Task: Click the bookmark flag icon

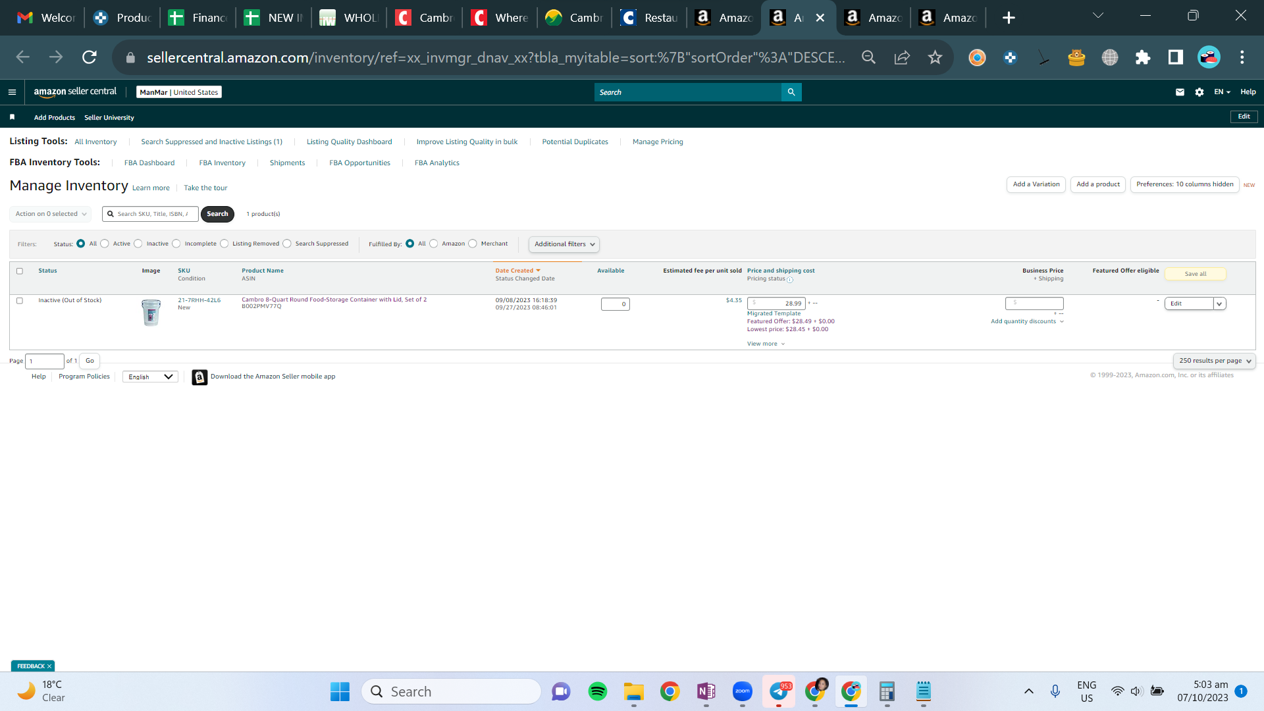Action: tap(12, 117)
